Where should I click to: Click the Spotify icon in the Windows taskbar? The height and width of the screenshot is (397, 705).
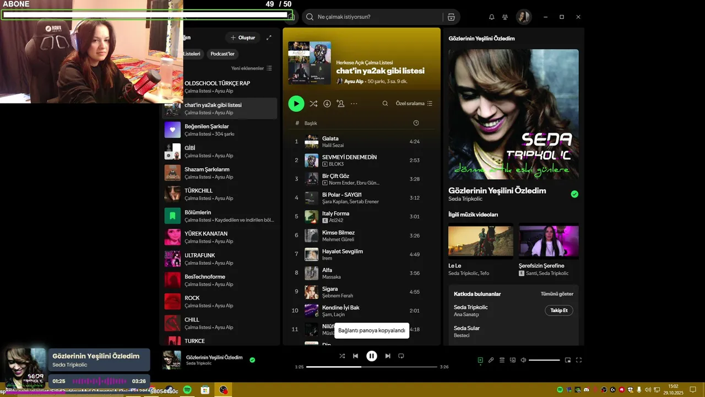click(187, 390)
